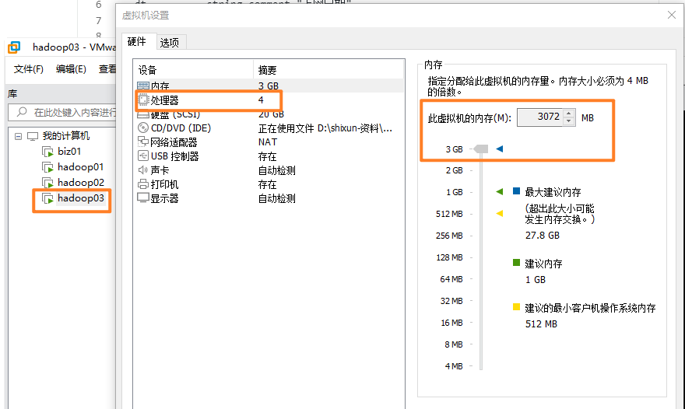Click the Device column header
Screen dimensions: 685x409
(194, 70)
